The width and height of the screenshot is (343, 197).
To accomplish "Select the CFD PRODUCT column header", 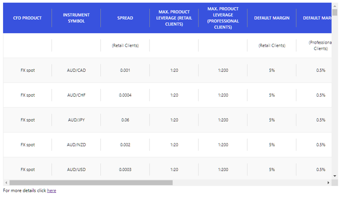I will point(28,18).
